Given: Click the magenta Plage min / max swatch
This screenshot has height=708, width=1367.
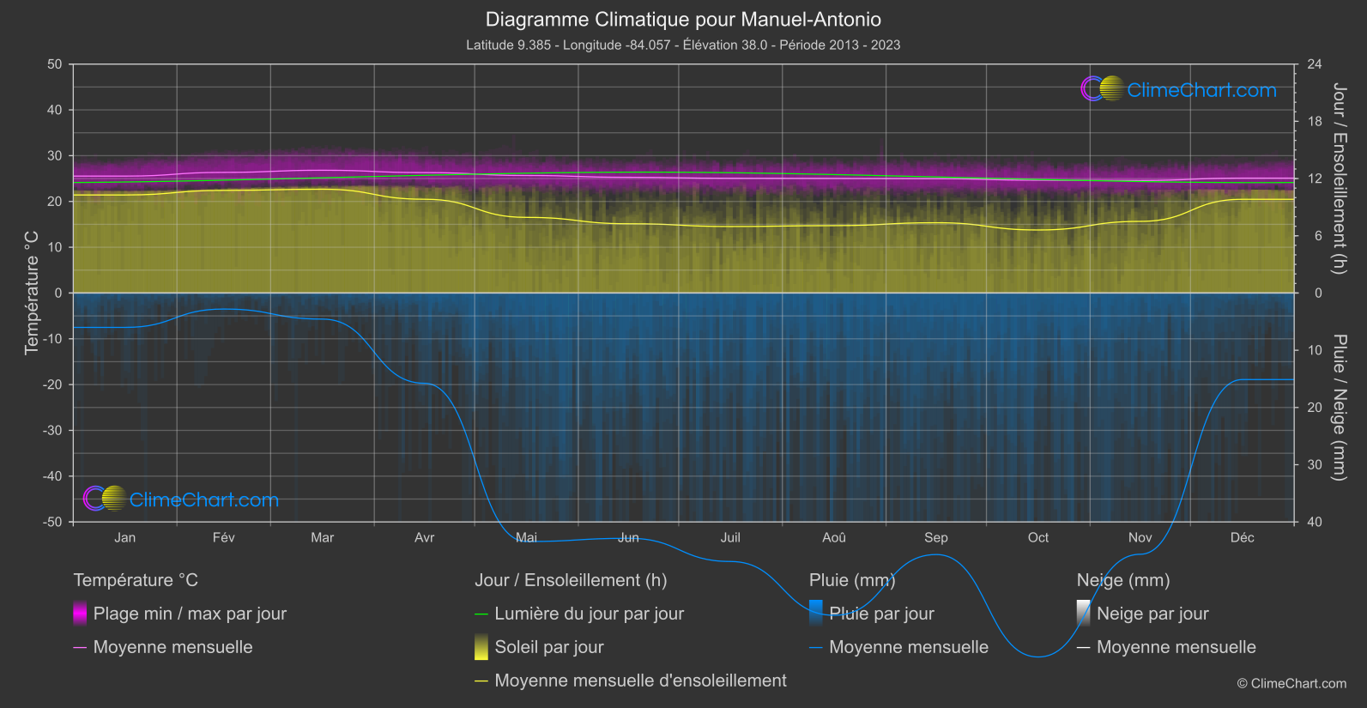Looking at the screenshot, I should 80,614.
